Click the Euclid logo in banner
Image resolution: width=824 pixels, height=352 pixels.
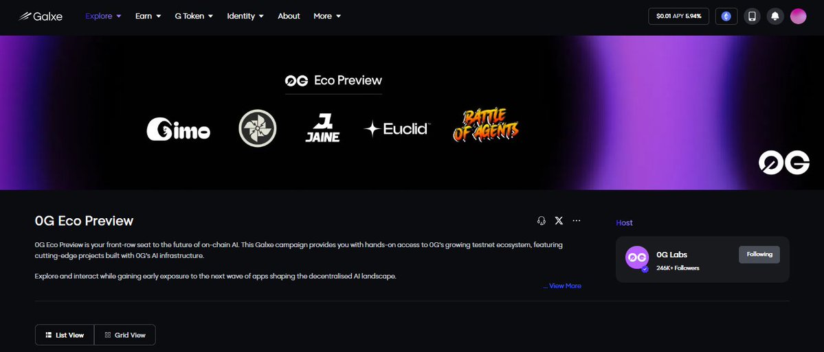[398, 128]
